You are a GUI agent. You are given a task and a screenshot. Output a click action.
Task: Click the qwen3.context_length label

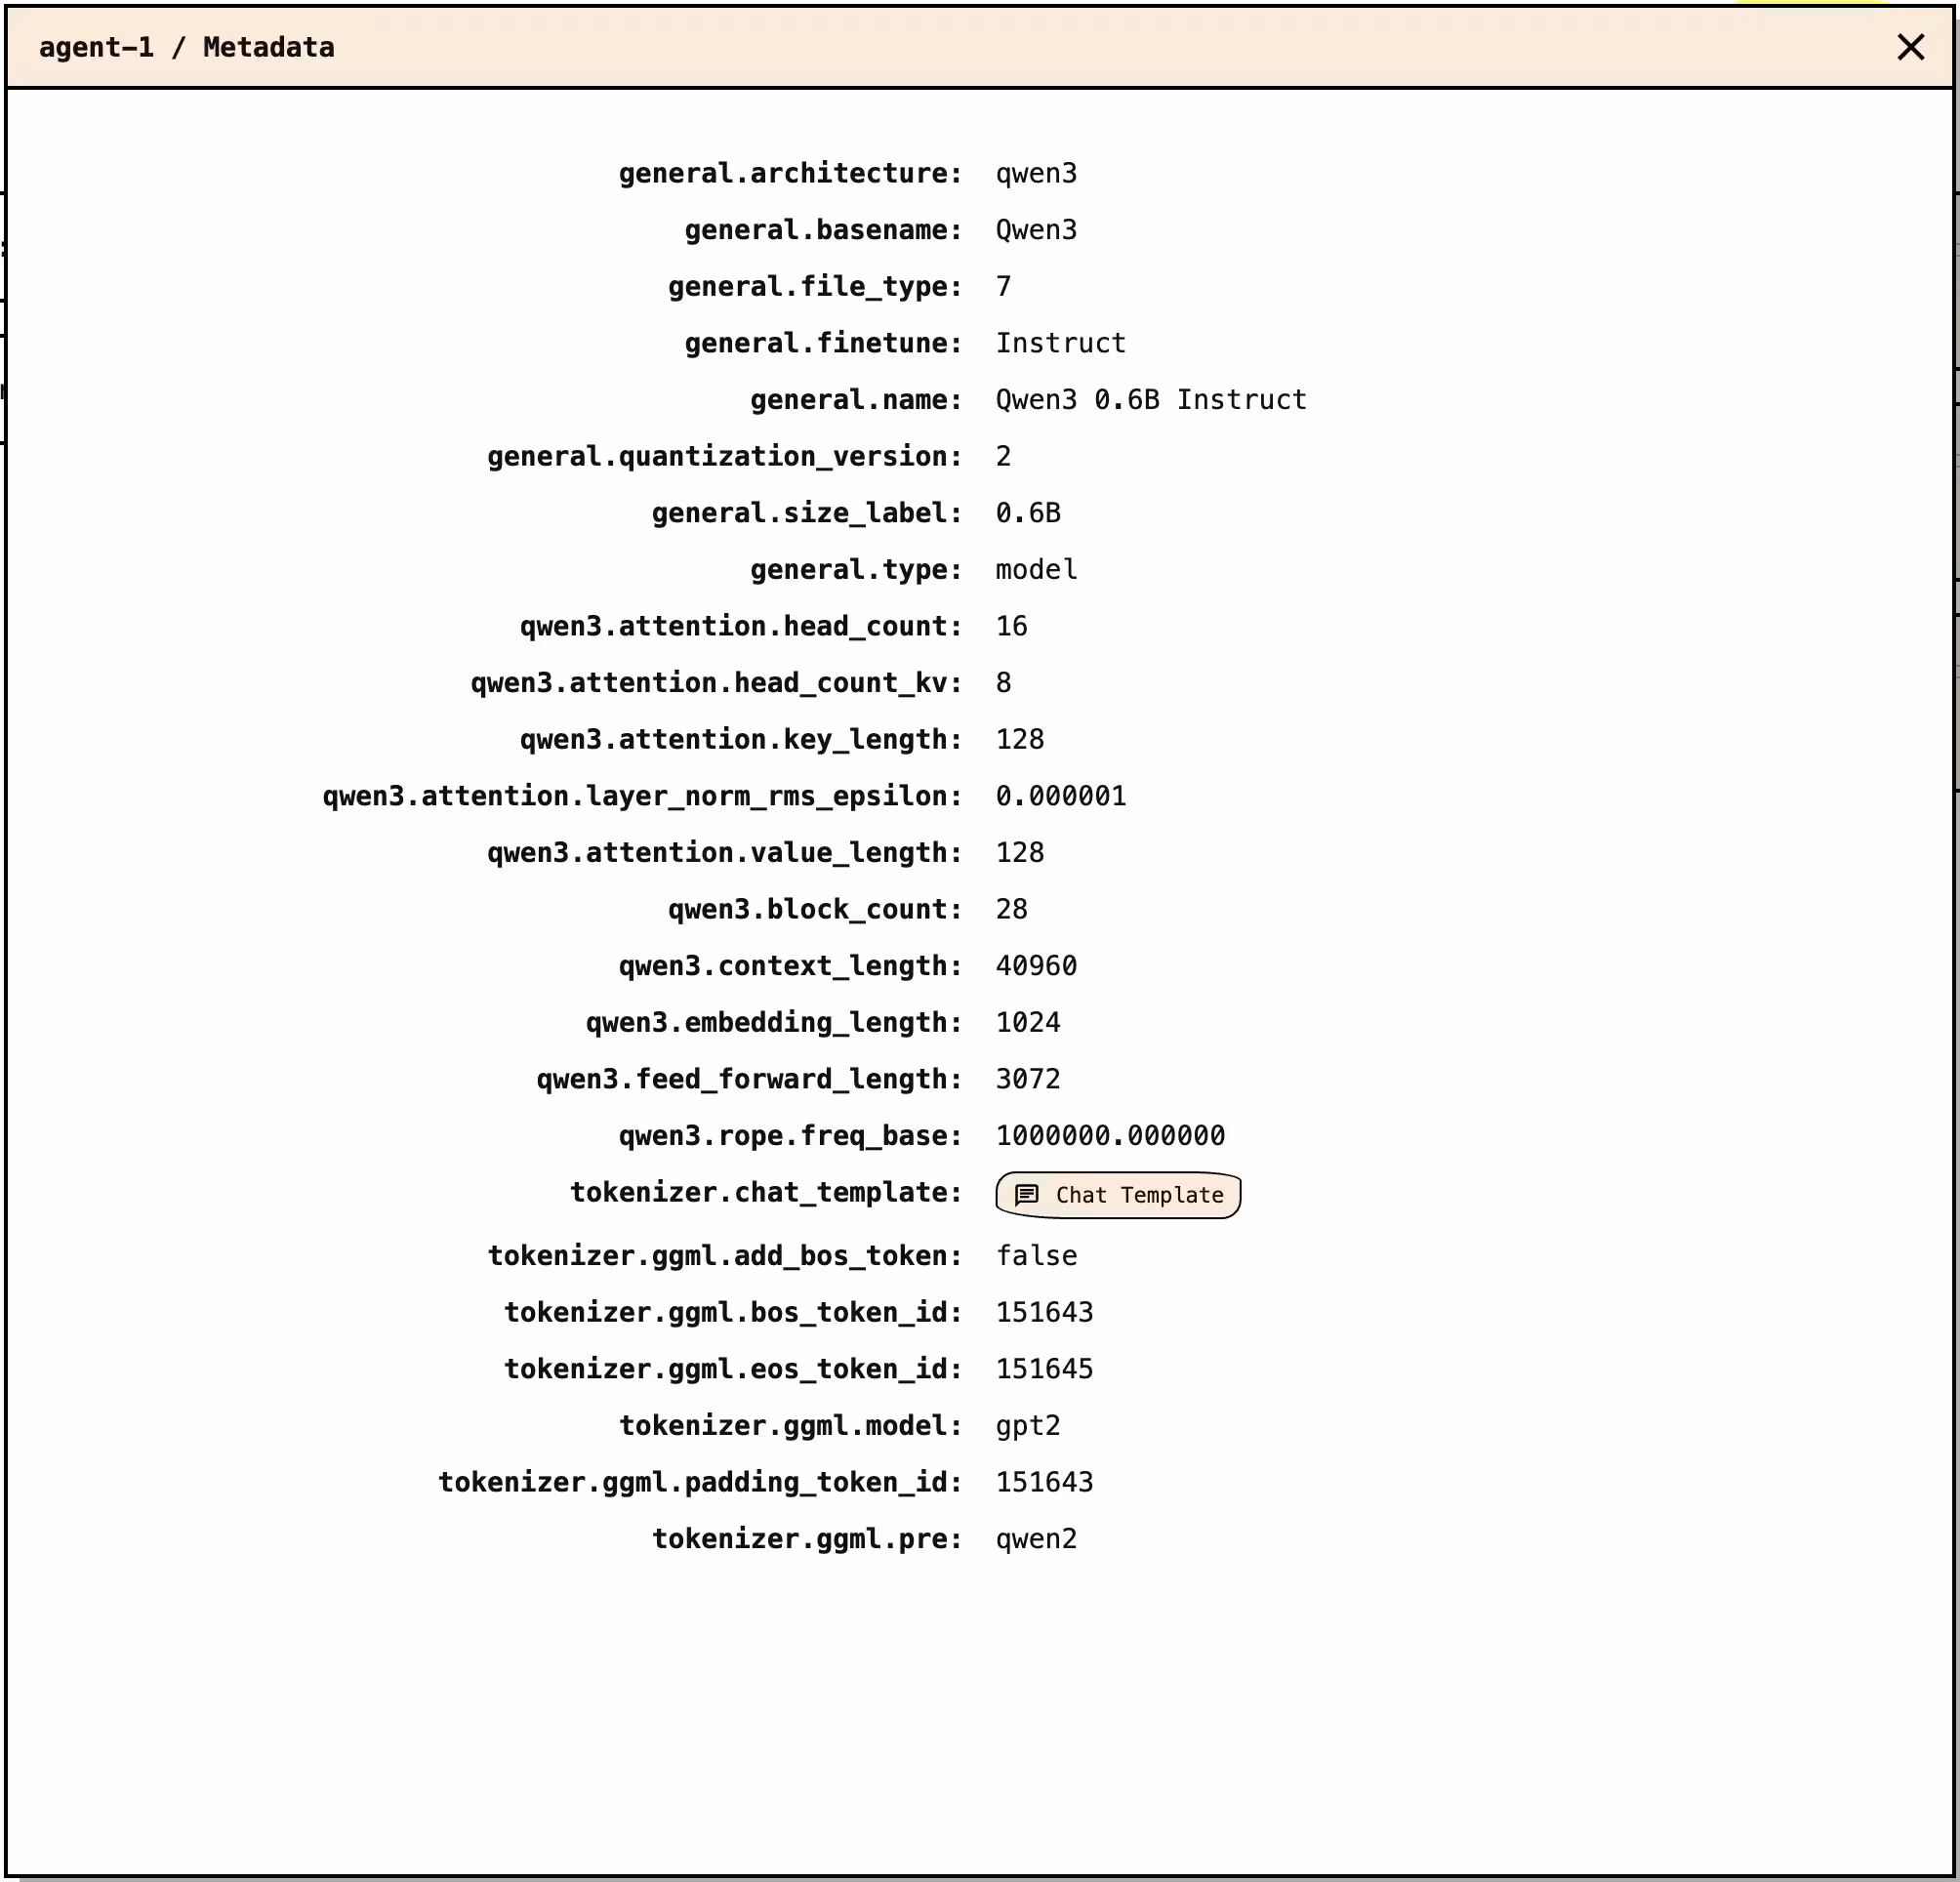coord(790,967)
